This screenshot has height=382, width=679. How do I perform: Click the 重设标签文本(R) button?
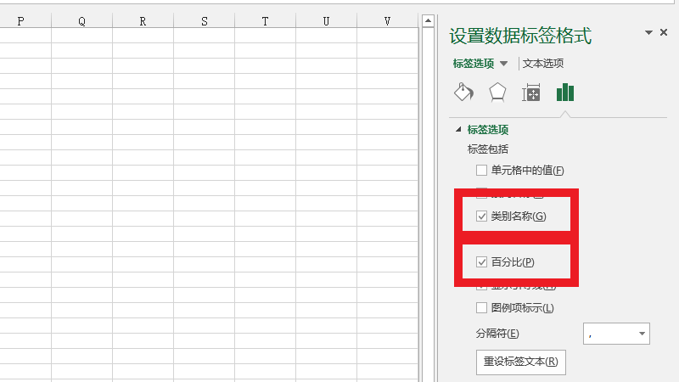[x=520, y=362]
